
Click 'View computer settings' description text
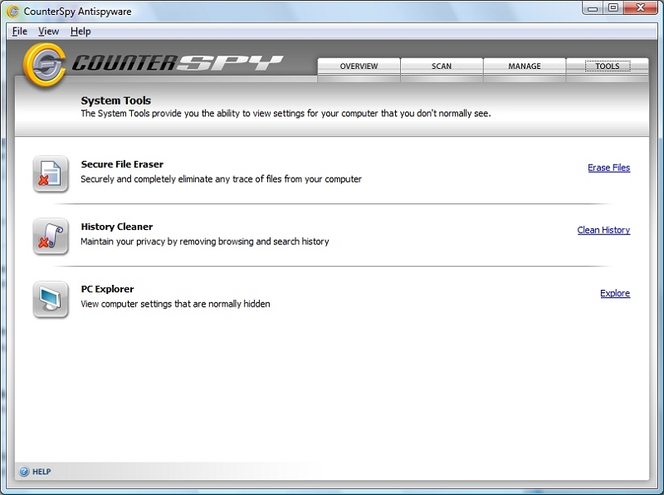pos(175,304)
